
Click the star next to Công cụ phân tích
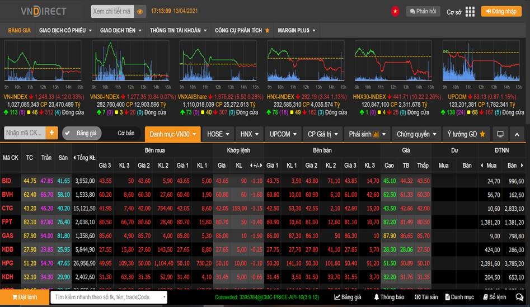tap(268, 30)
